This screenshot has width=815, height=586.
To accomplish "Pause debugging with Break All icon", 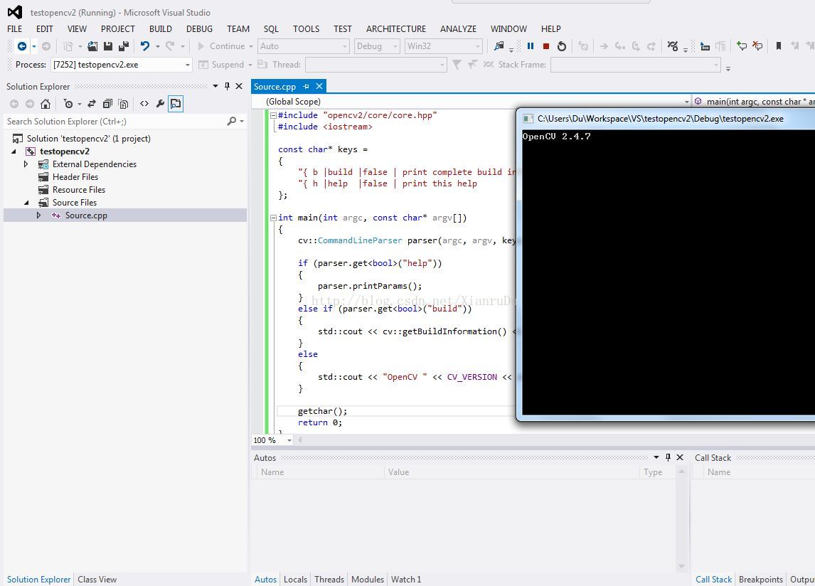I will [531, 46].
